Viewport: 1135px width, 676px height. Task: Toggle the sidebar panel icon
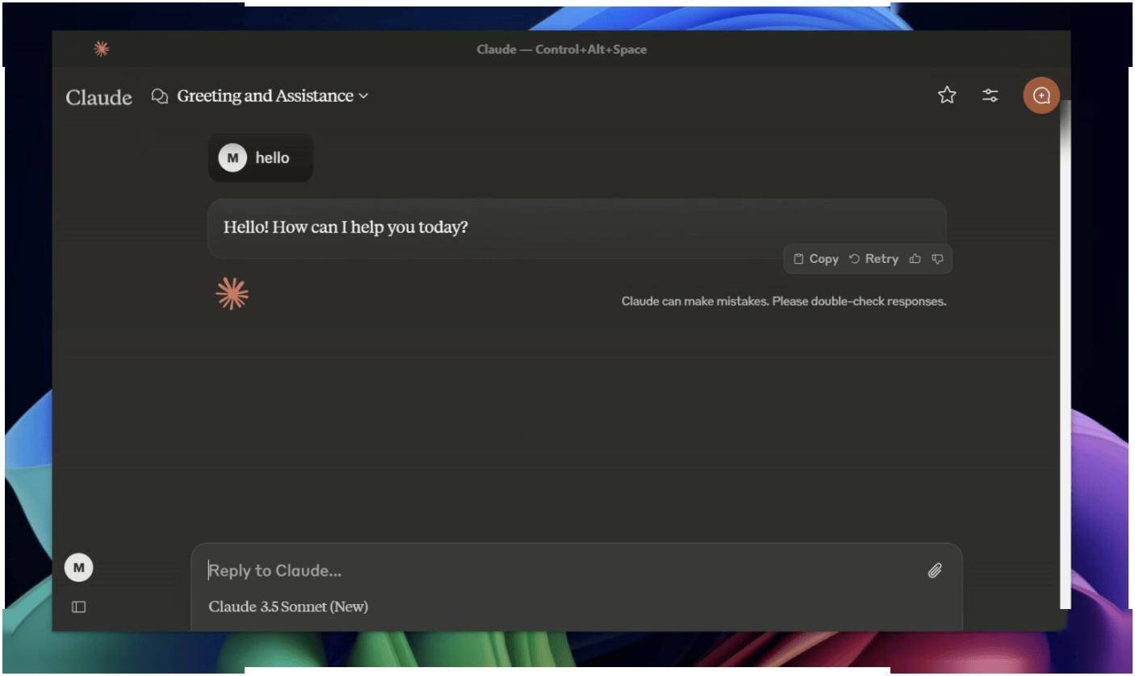tap(78, 607)
